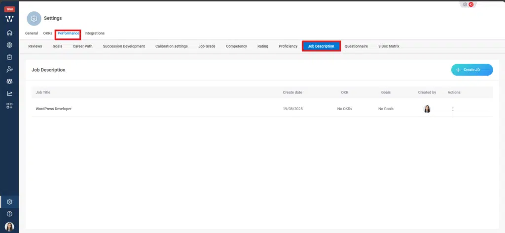The height and width of the screenshot is (233, 505).
Task: Click the Create JD button
Action: click(x=472, y=70)
